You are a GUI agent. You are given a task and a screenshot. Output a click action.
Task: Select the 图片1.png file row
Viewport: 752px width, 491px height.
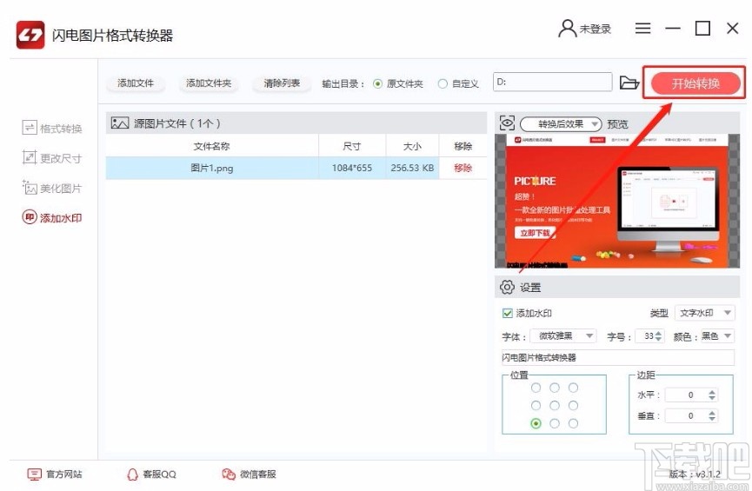[x=296, y=168]
